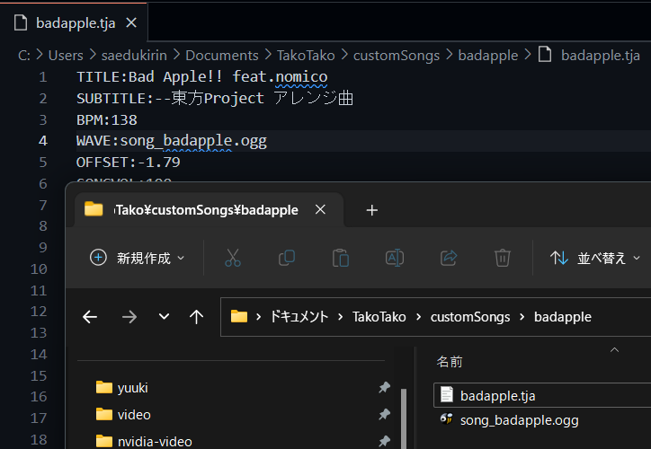Click the folder icon in the address bar
This screenshot has width=651, height=449.
pos(238,317)
